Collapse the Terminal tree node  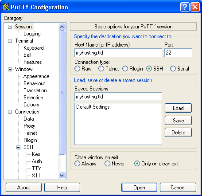pyautogui.click(x=10, y=41)
